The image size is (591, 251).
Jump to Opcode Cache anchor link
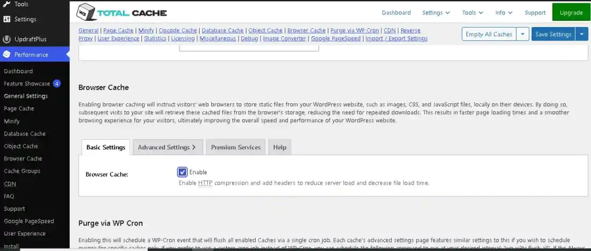pos(178,31)
